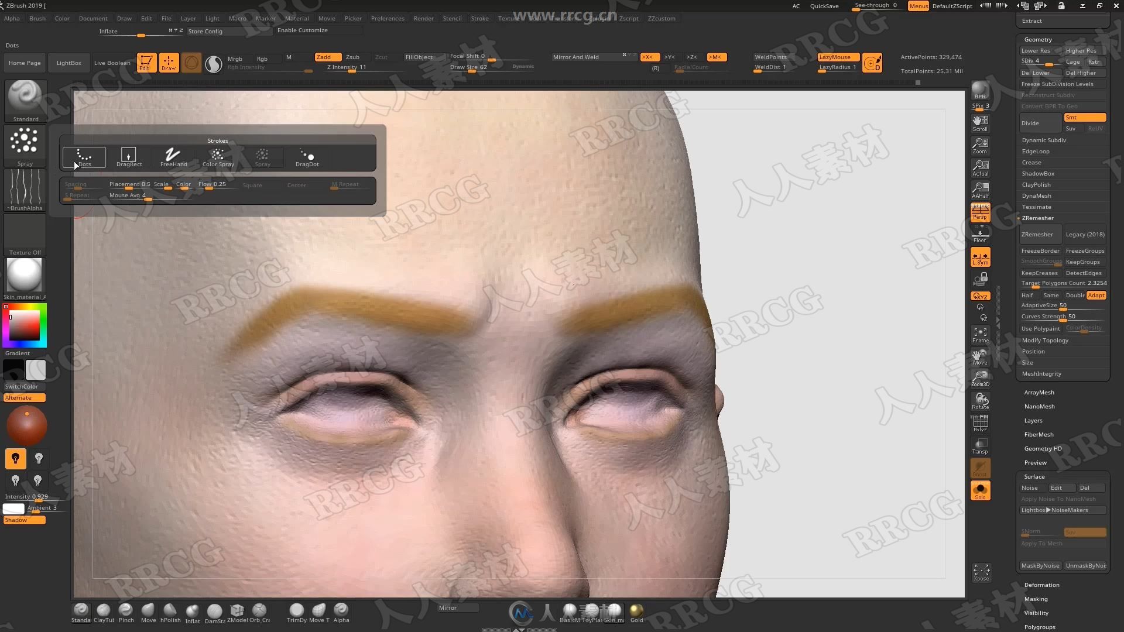This screenshot has height=632, width=1124.
Task: Select the Scroll canvas tool
Action: pos(980,123)
